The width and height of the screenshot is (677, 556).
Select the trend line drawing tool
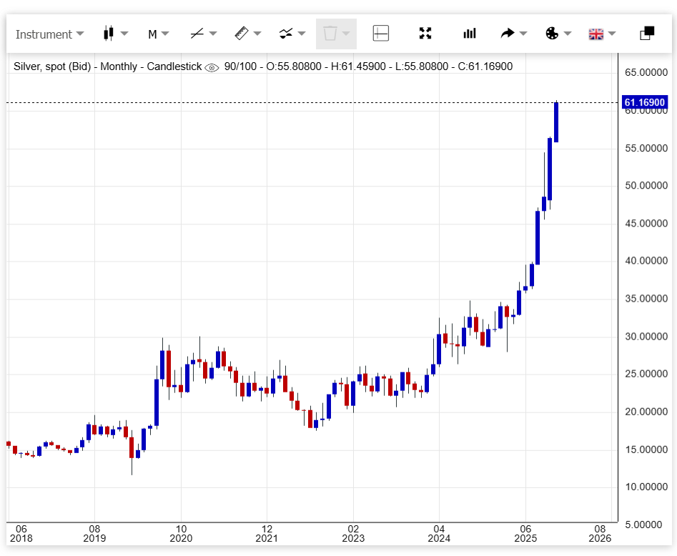pyautogui.click(x=197, y=34)
